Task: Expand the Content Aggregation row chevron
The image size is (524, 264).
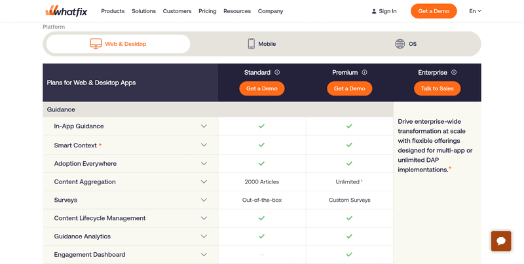Action: coord(204,181)
